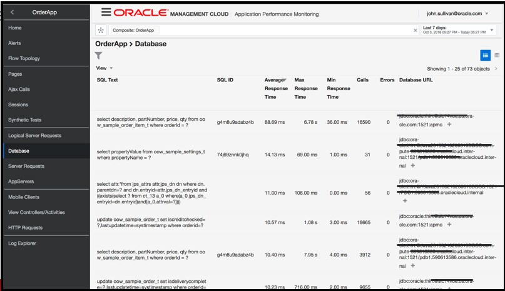The image size is (505, 291).
Task: Switch to list view icon
Action: pos(485,55)
